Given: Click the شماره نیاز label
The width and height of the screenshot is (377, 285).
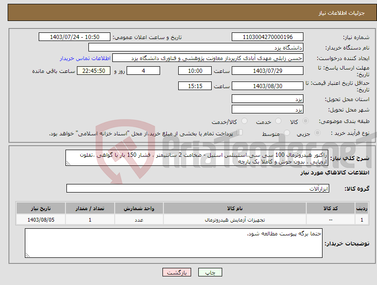Looking at the screenshot, I should (356, 38).
